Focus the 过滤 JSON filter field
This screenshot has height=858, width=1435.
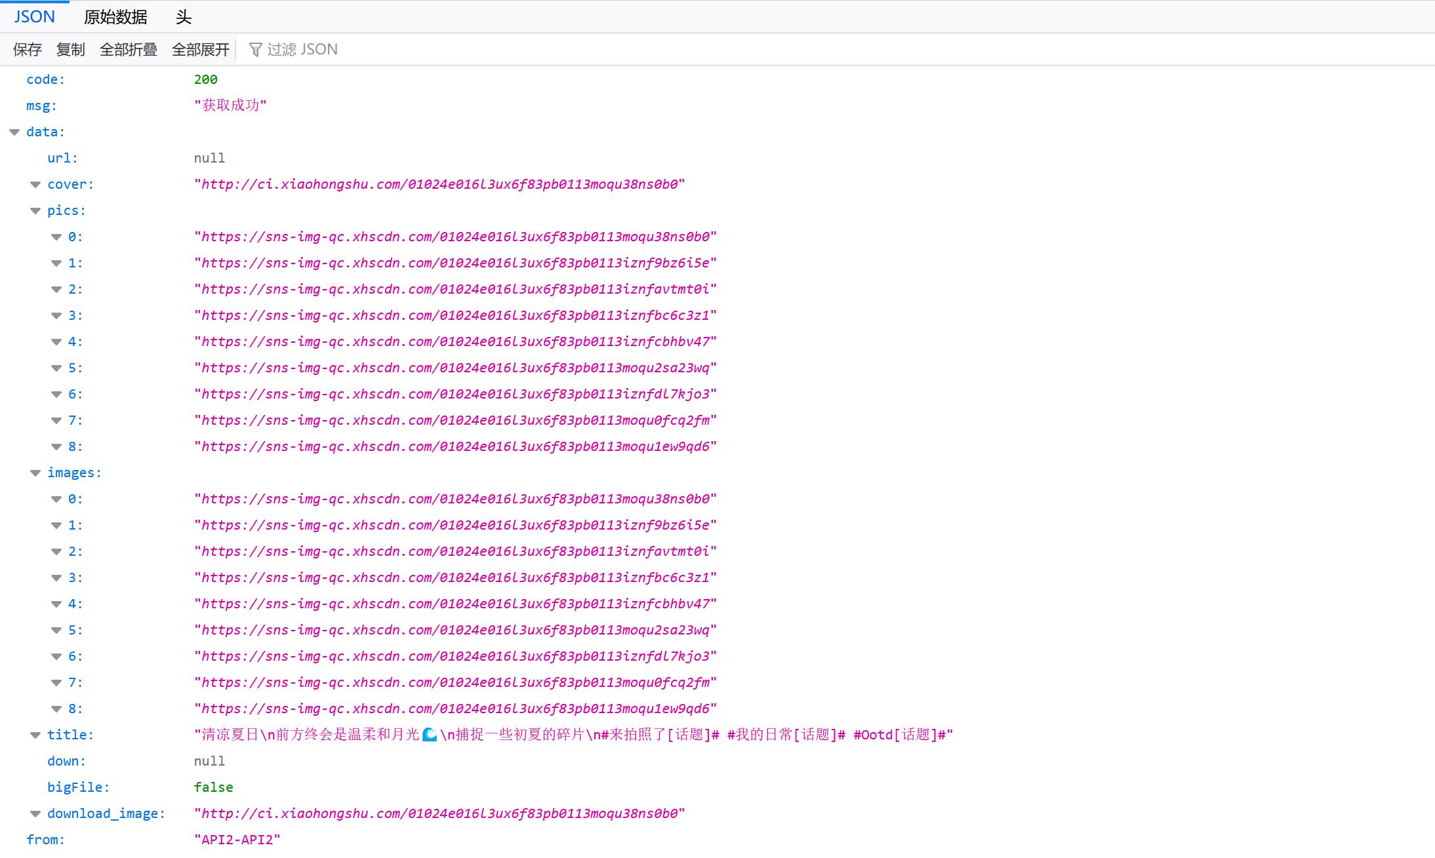click(x=302, y=49)
